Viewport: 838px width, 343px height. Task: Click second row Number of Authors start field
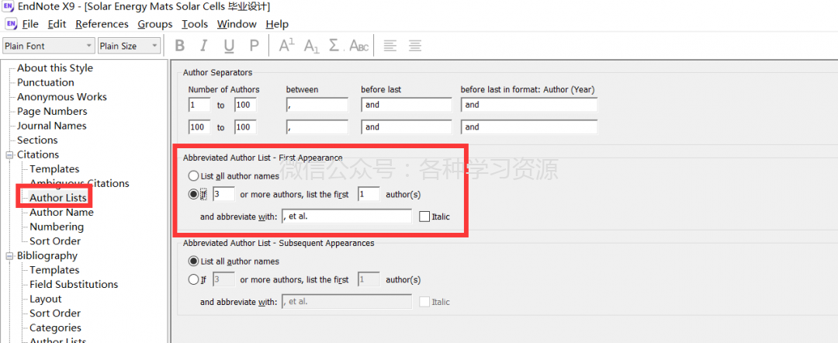click(199, 127)
